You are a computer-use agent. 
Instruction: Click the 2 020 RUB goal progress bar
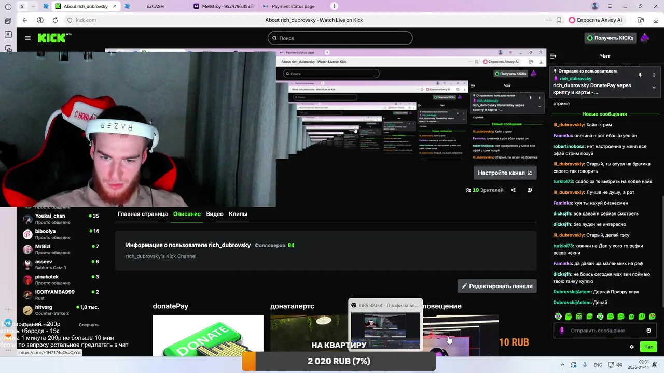[x=339, y=361]
